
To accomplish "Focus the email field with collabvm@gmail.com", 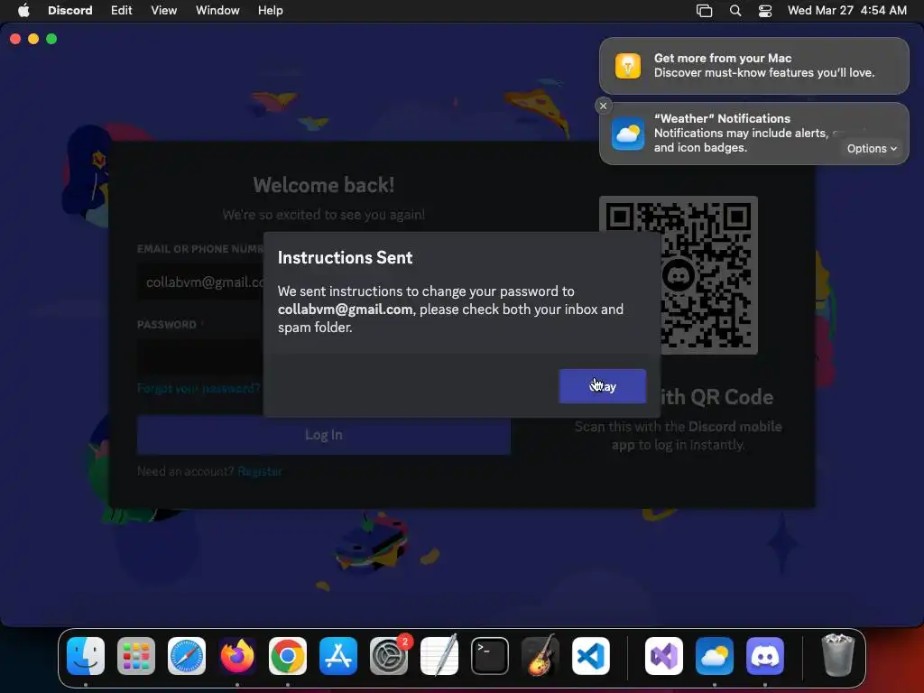I will (200, 282).
